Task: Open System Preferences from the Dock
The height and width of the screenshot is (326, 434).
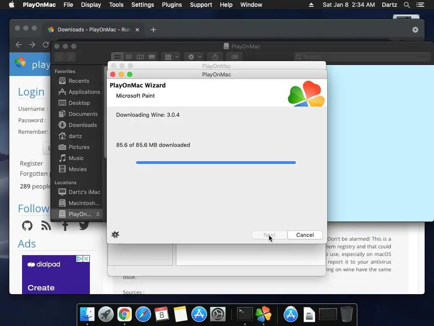Action: (x=218, y=315)
